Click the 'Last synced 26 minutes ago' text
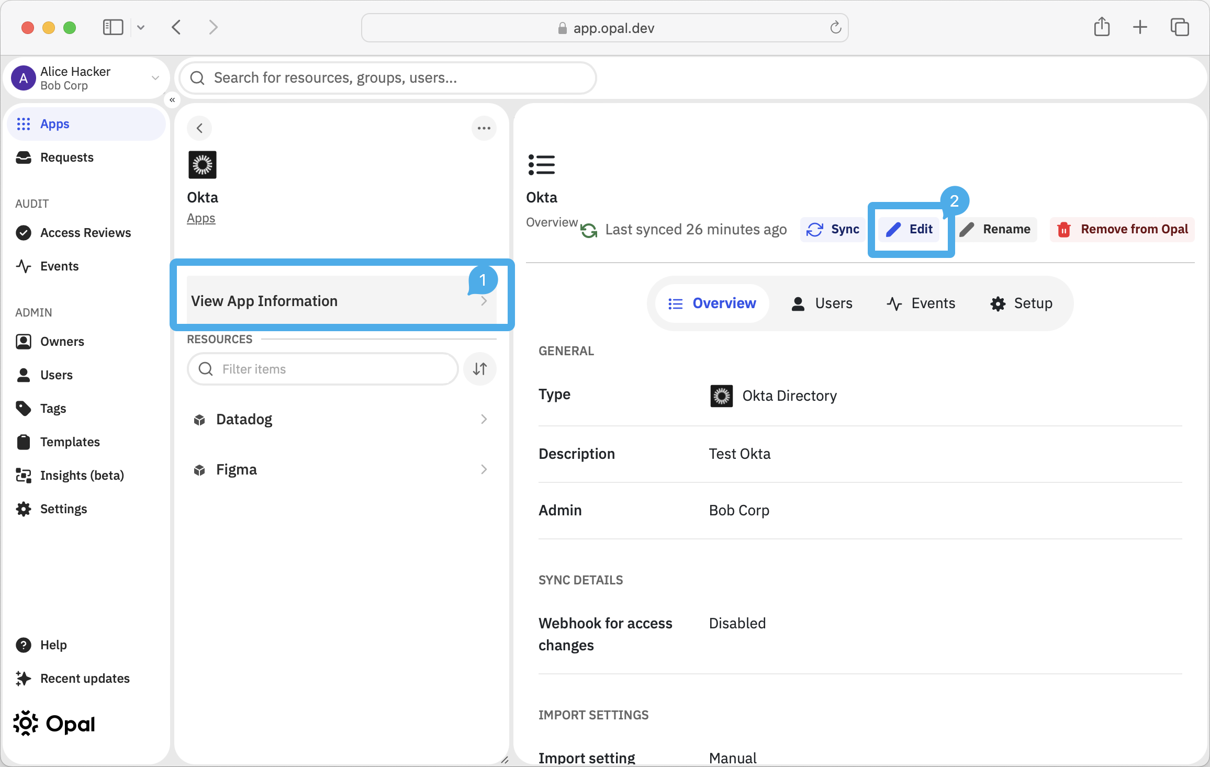1210x767 pixels. tap(696, 230)
